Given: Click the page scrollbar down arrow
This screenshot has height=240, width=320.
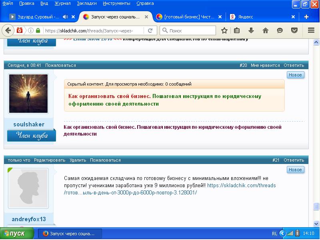Looking at the screenshot, I should tap(316, 224).
